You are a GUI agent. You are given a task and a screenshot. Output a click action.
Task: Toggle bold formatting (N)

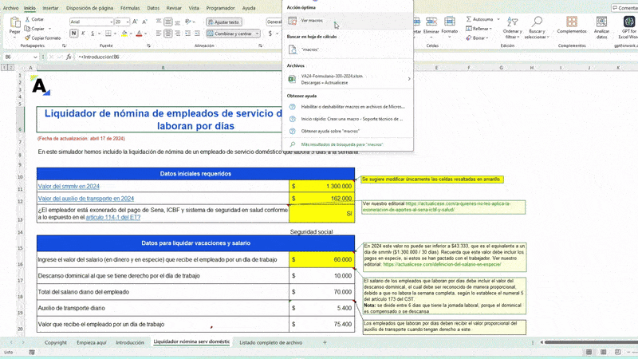(73, 34)
